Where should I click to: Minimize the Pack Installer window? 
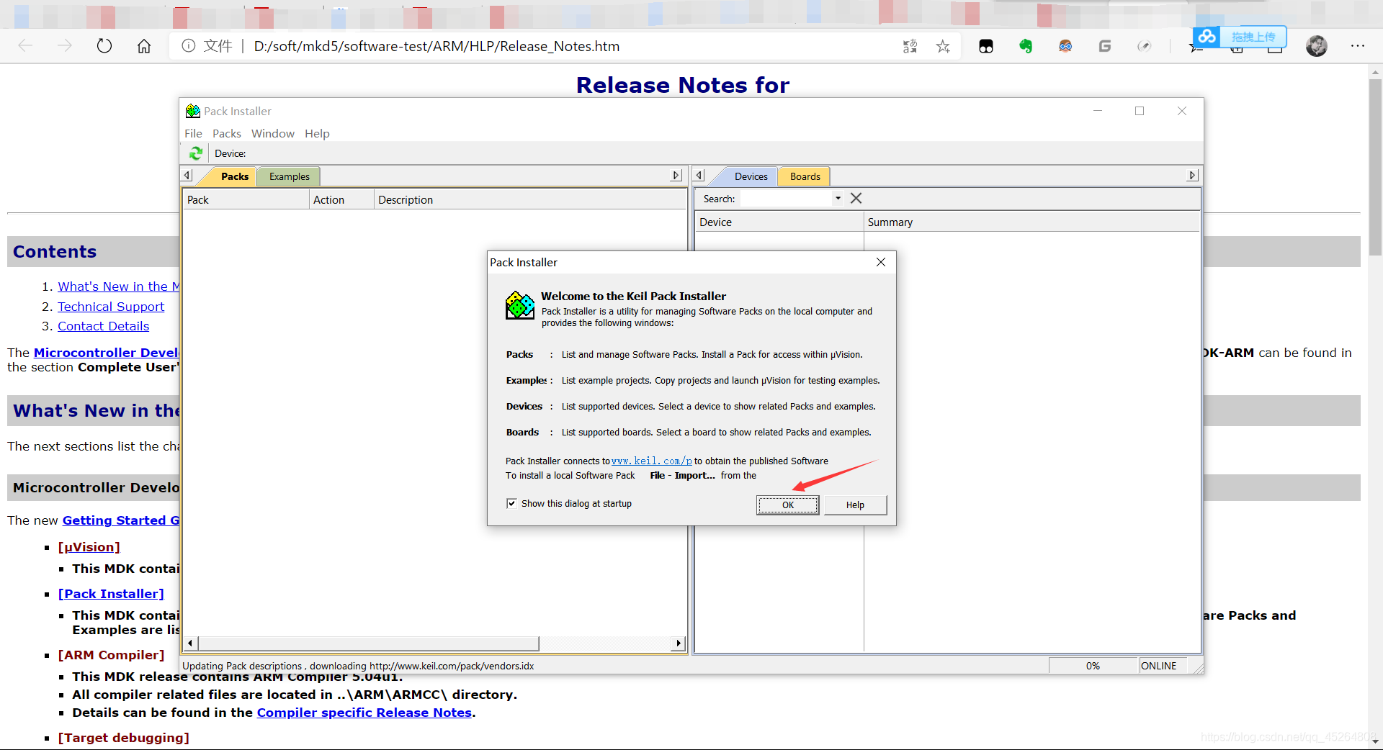point(1098,111)
